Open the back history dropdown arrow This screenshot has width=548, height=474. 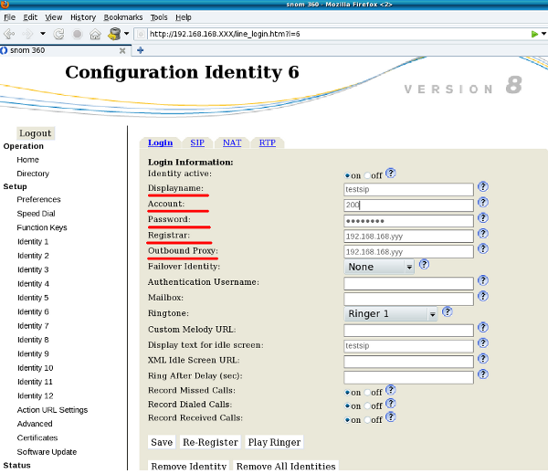tap(43, 34)
